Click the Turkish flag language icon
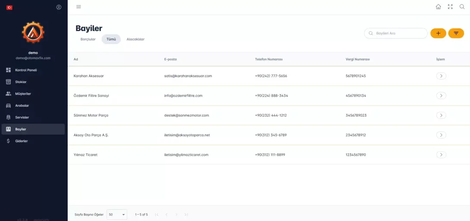The height and width of the screenshot is (221, 470). click(x=9, y=7)
